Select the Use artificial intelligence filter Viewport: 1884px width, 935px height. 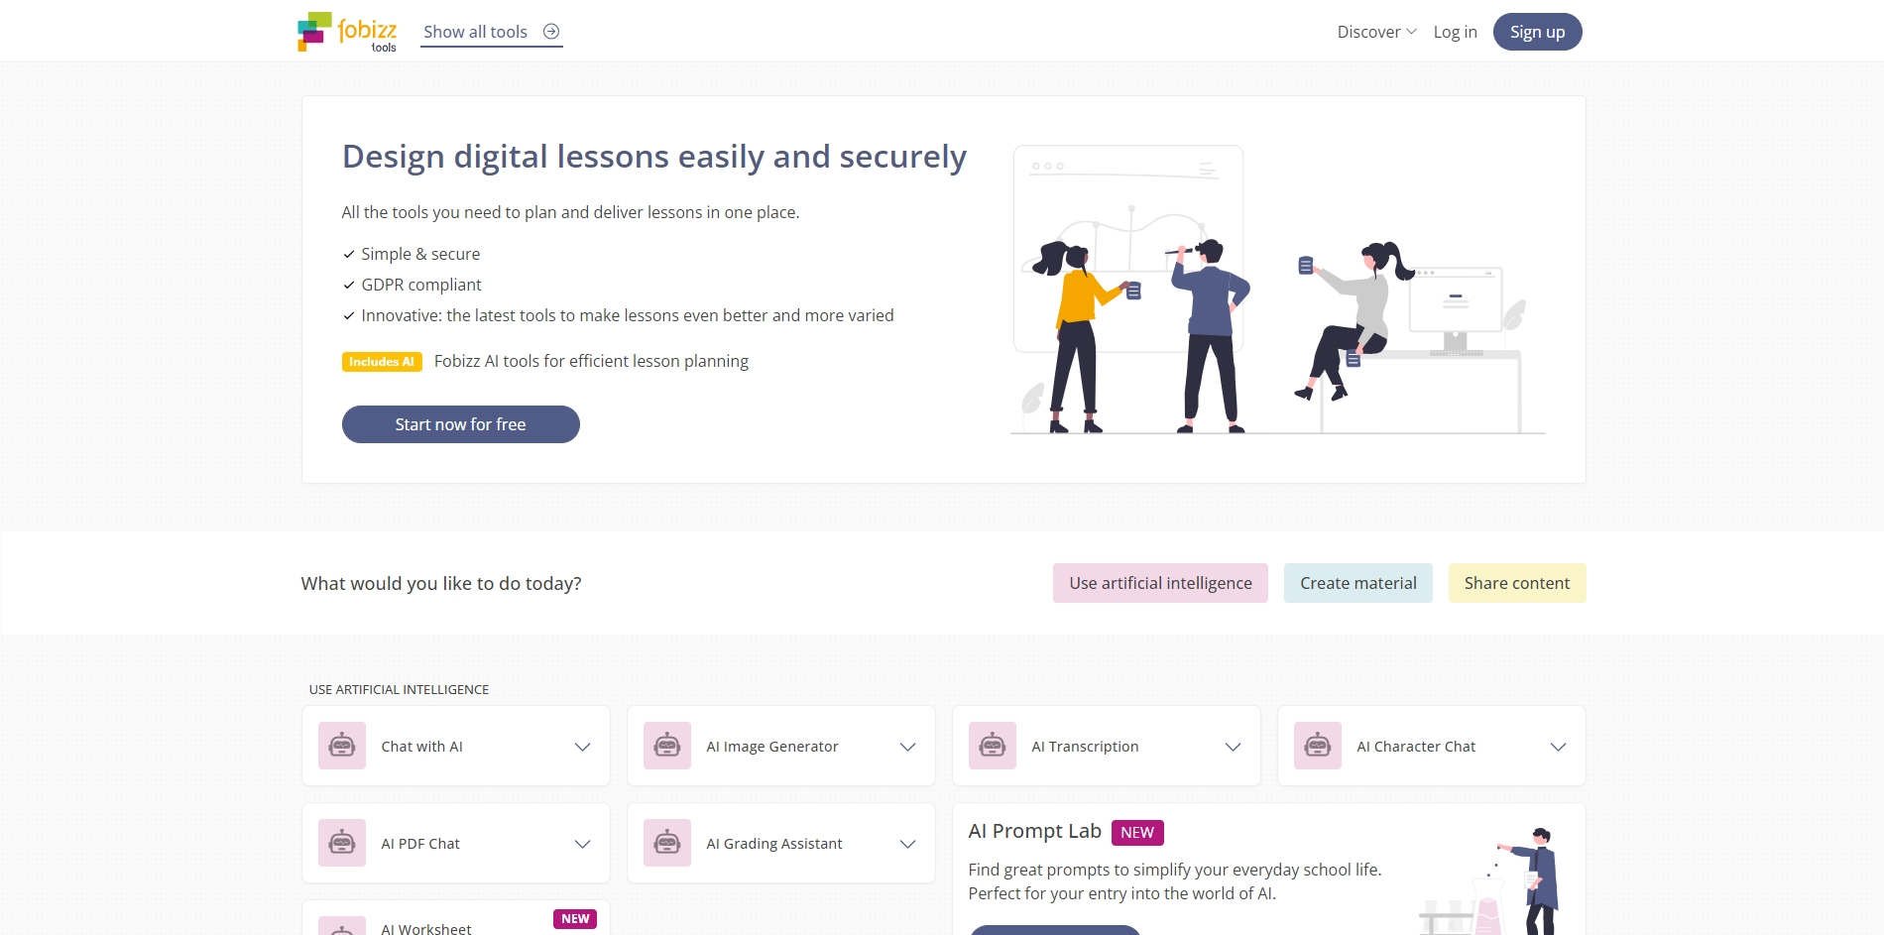point(1160,583)
